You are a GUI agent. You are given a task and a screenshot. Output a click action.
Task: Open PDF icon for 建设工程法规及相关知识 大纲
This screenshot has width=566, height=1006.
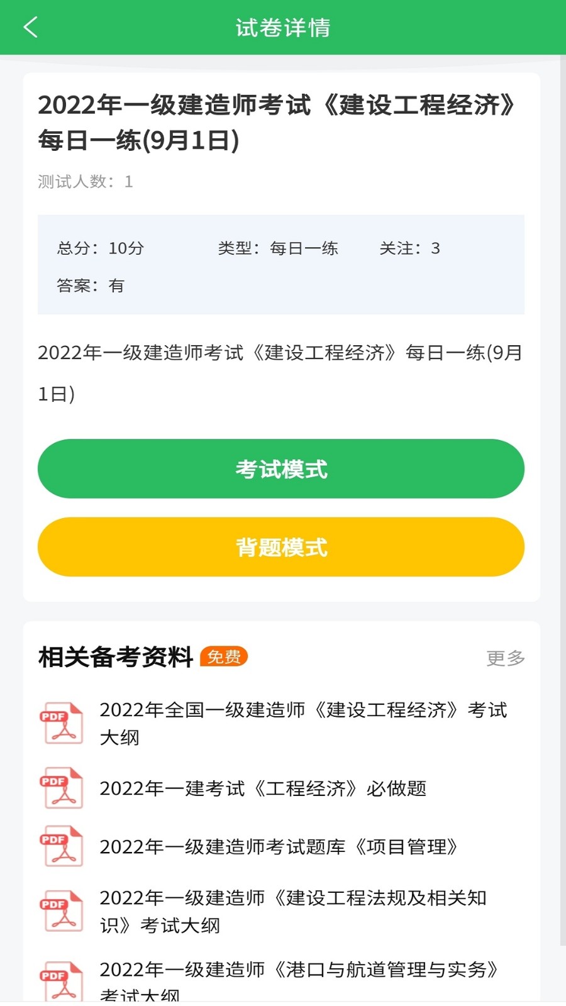[62, 911]
